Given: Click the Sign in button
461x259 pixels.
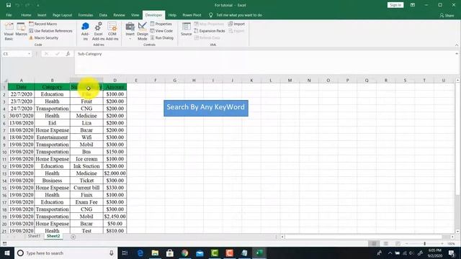Looking at the screenshot, I should (x=395, y=5).
